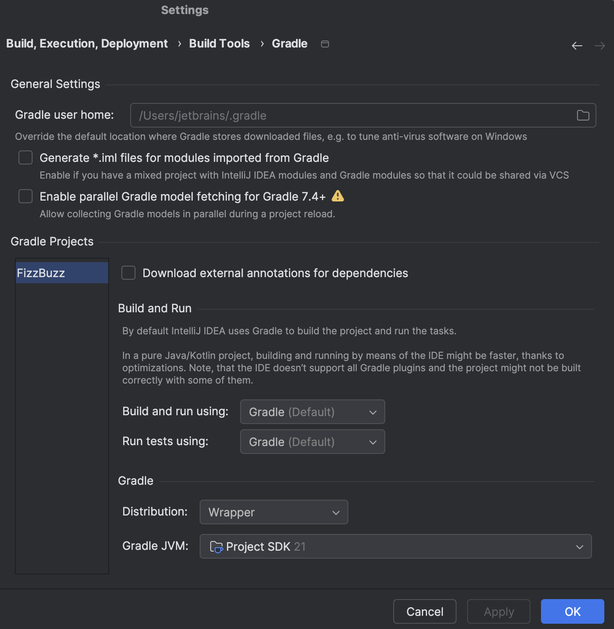
Task: Change the Distribution from Wrapper
Action: pyautogui.click(x=273, y=512)
